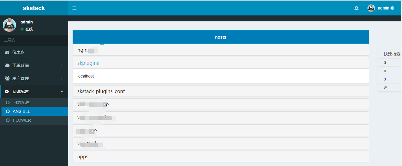
Task: Click the dashboard gauge icon for 仪表盘
Action: tap(7, 52)
